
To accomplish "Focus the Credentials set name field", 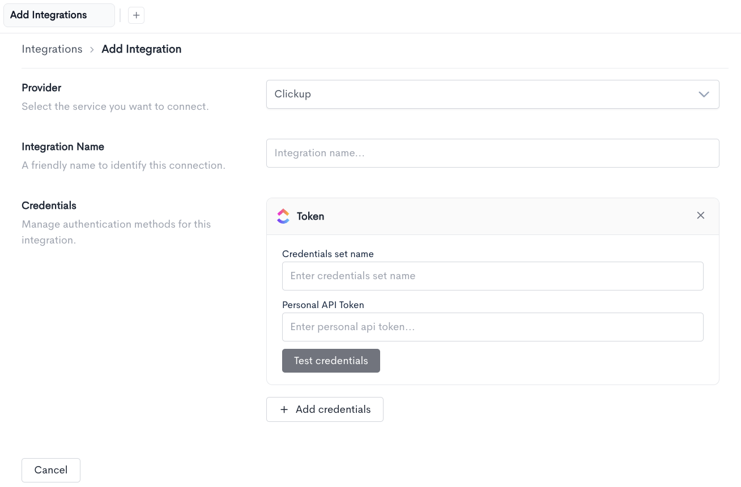I will coord(492,276).
